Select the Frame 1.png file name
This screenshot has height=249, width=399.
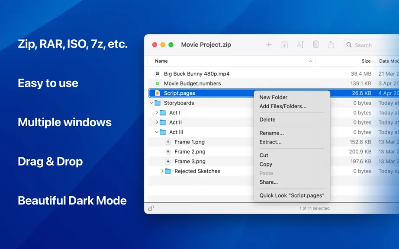189,142
